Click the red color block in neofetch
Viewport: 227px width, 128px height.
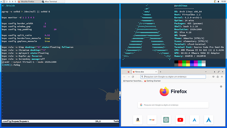point(180,62)
